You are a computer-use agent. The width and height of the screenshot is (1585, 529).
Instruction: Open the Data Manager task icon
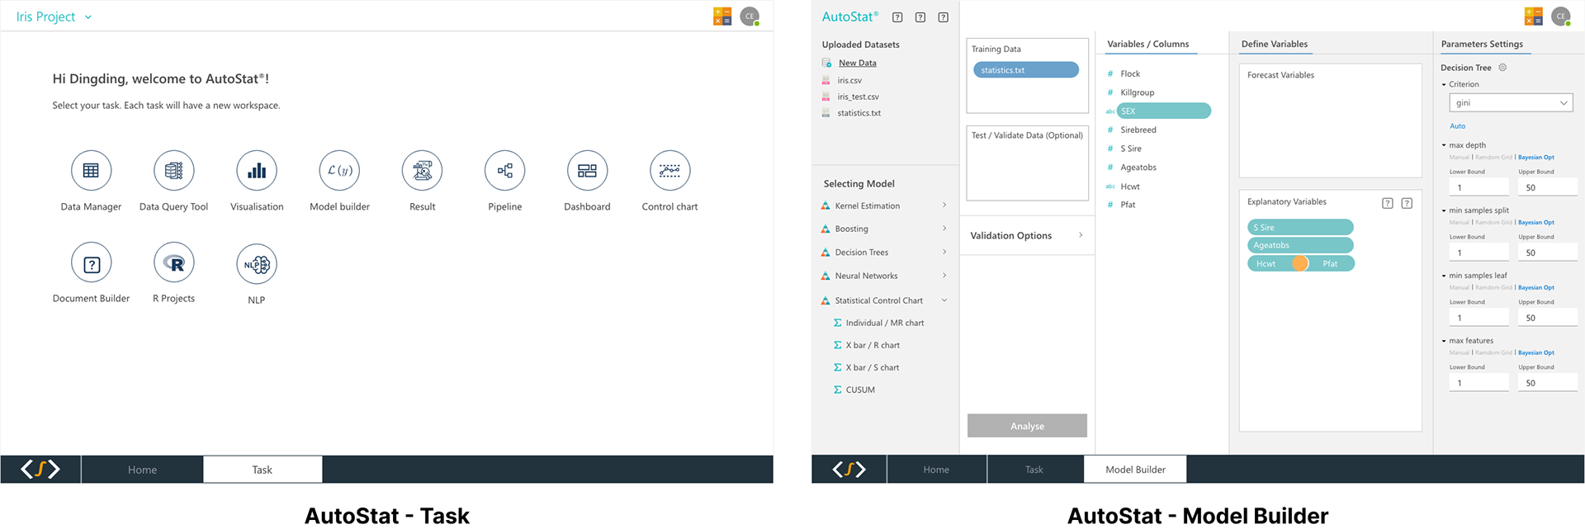pos(91,171)
